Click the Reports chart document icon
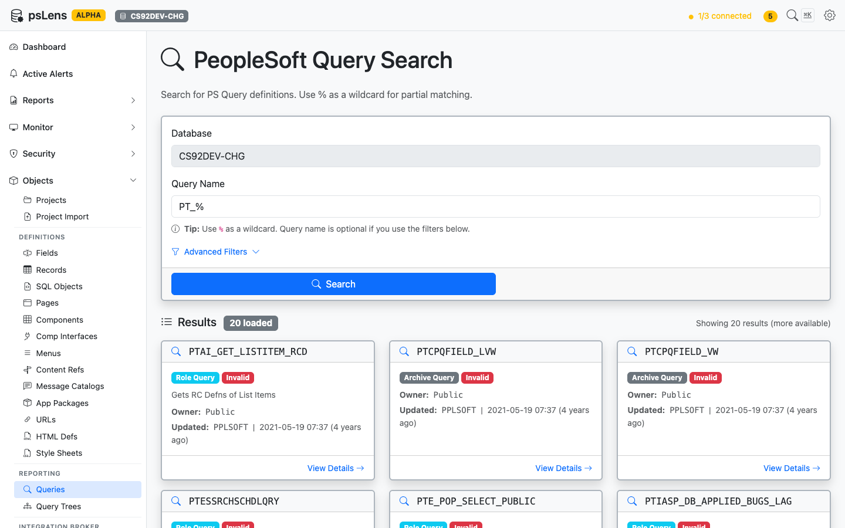The image size is (845, 528). click(13, 100)
